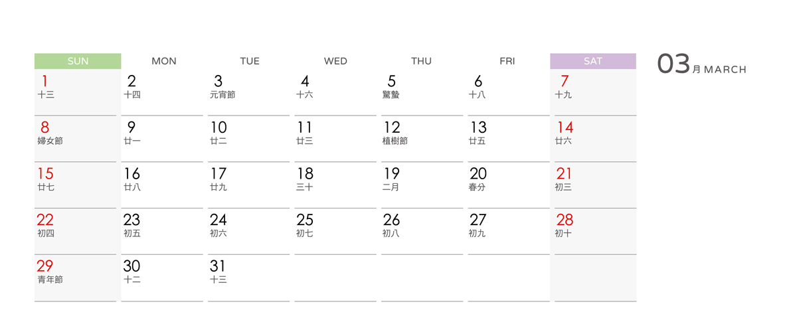Viewport: 797px width, 326px height.
Task: Choose March 29 青年節 date
Action: [76, 278]
